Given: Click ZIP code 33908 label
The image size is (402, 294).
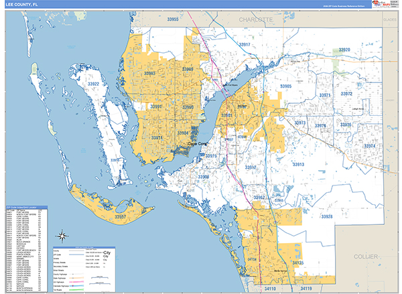Looking at the screenshot, I should (203, 177).
